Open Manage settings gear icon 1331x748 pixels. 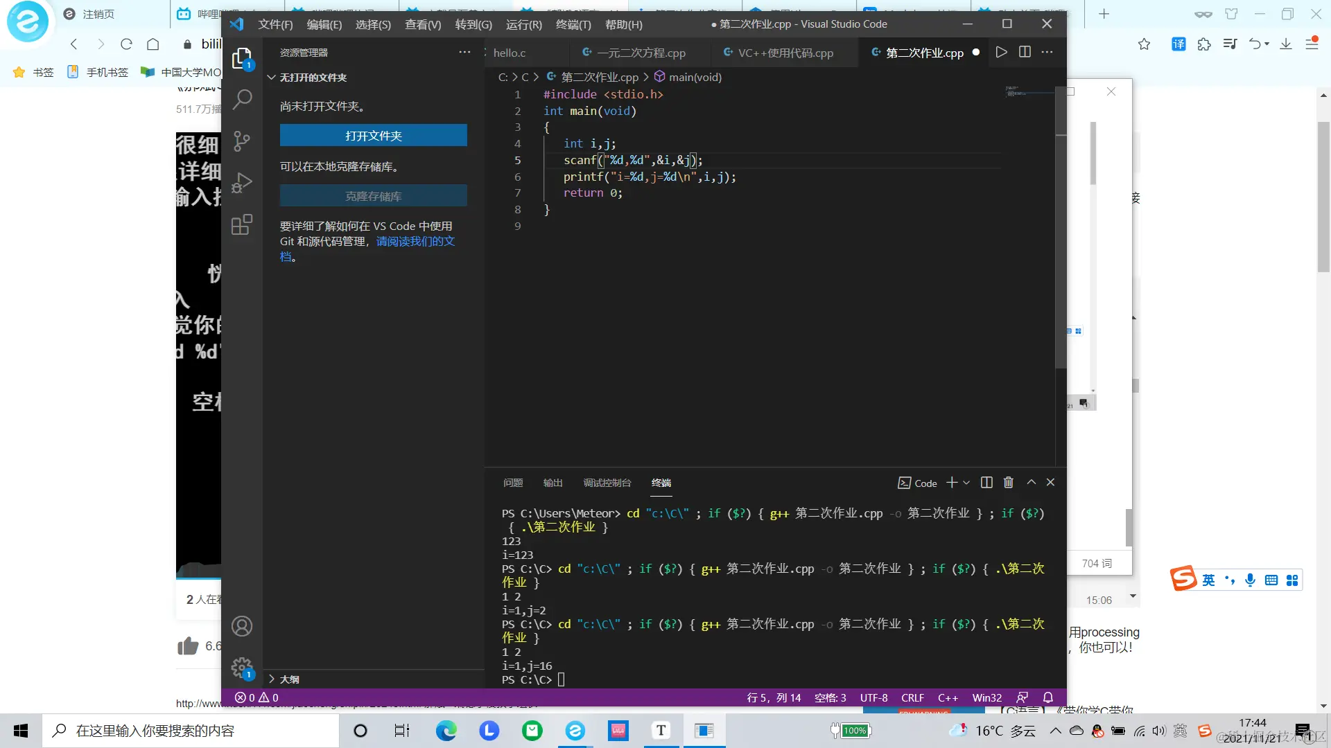(241, 668)
